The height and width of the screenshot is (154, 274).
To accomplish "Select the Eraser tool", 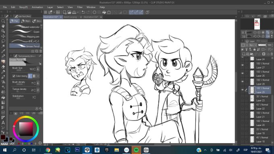I will pyautogui.click(x=3, y=67).
